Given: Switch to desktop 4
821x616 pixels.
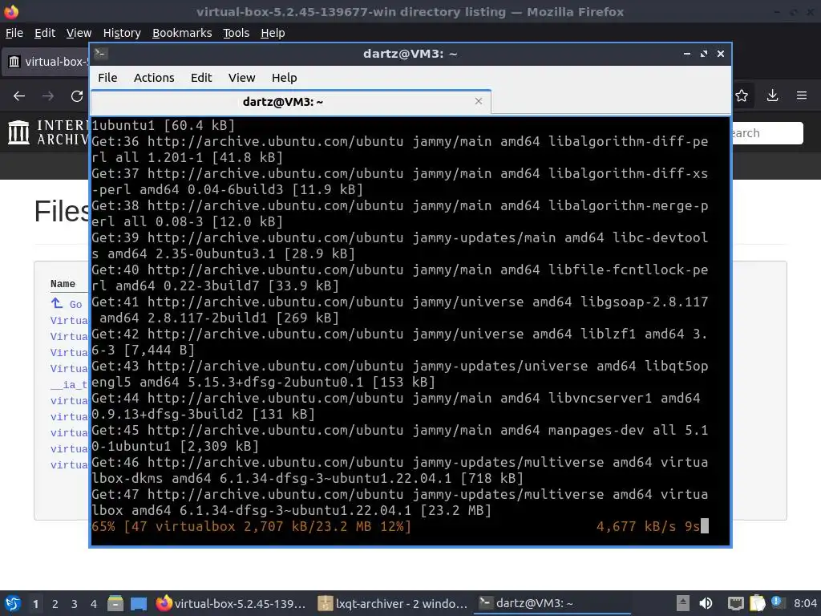Looking at the screenshot, I should tap(93, 604).
